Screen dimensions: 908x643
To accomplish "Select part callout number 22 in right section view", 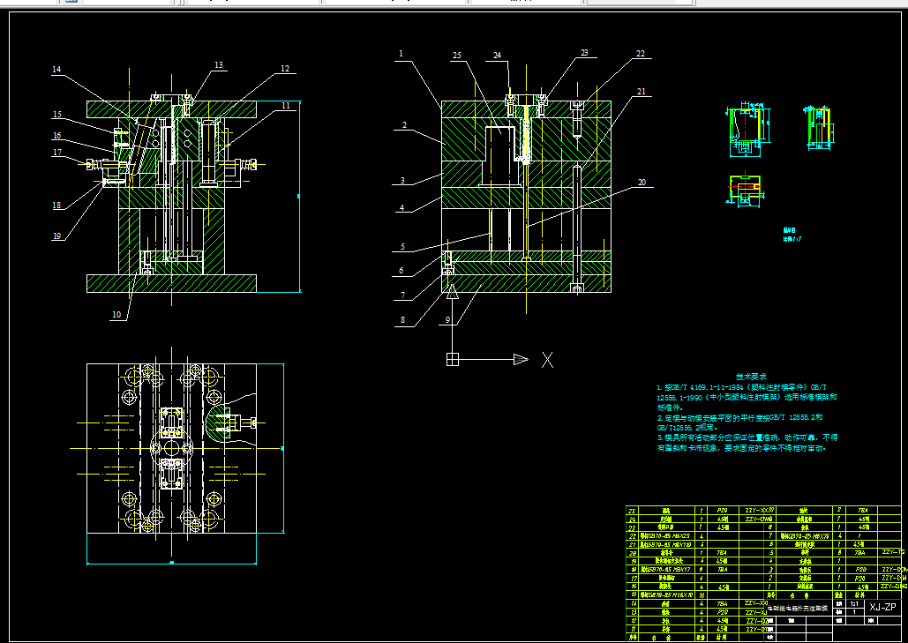I will pos(640,53).
